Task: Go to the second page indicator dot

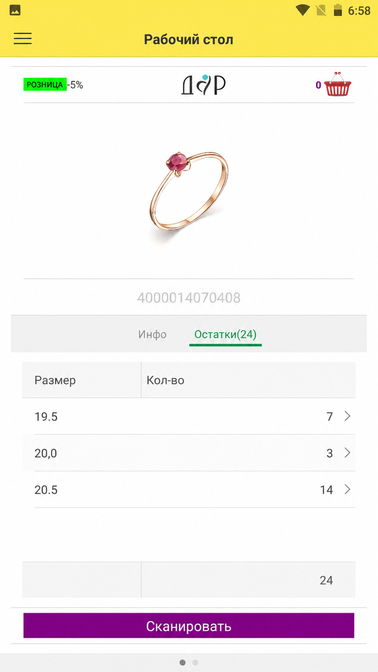Action: tap(195, 663)
